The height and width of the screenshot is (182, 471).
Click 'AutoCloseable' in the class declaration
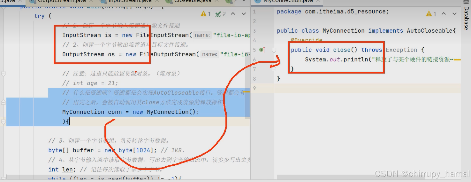pos(430,31)
